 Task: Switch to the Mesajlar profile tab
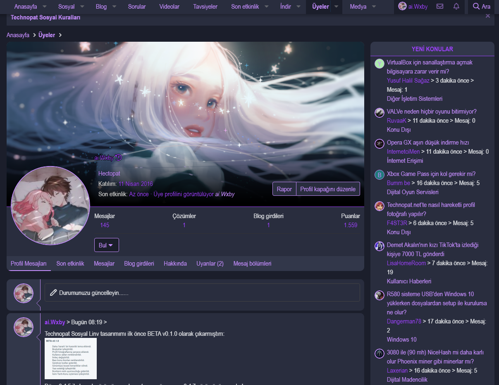pyautogui.click(x=104, y=264)
